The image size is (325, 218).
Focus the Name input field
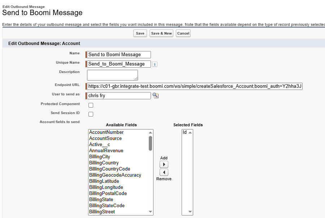click(119, 55)
